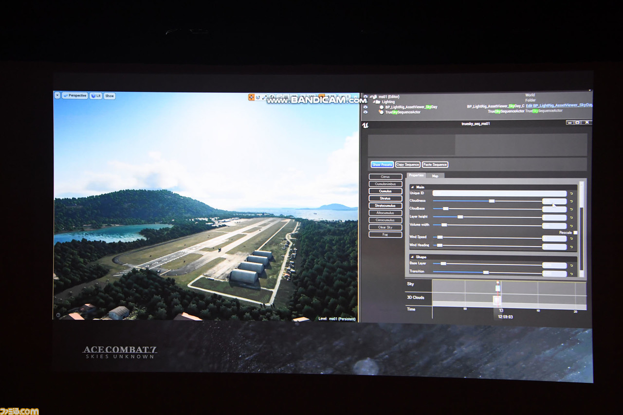This screenshot has width=623, height=415.
Task: Hide the TrueSkySequenceActor in outliner
Action: [365, 112]
